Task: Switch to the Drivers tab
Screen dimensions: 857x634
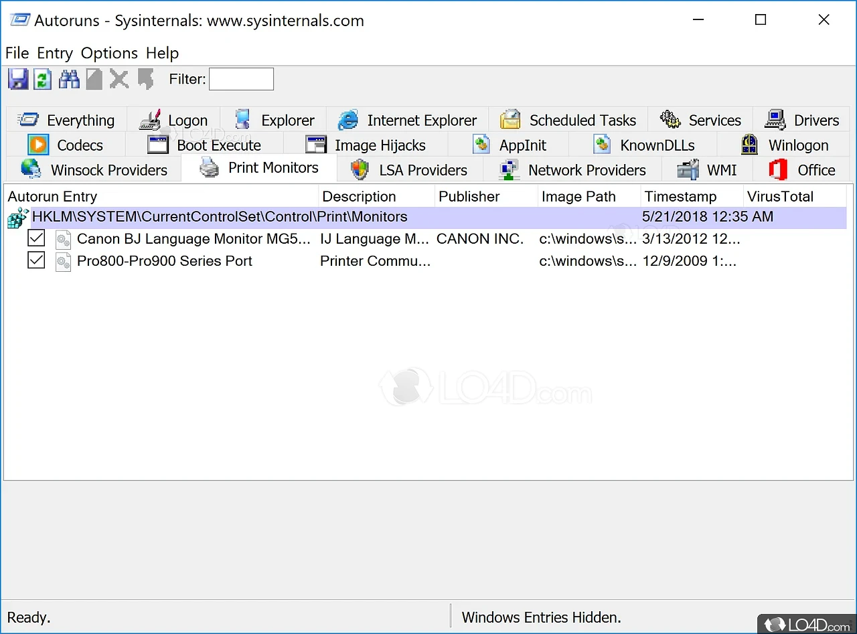Action: [802, 121]
